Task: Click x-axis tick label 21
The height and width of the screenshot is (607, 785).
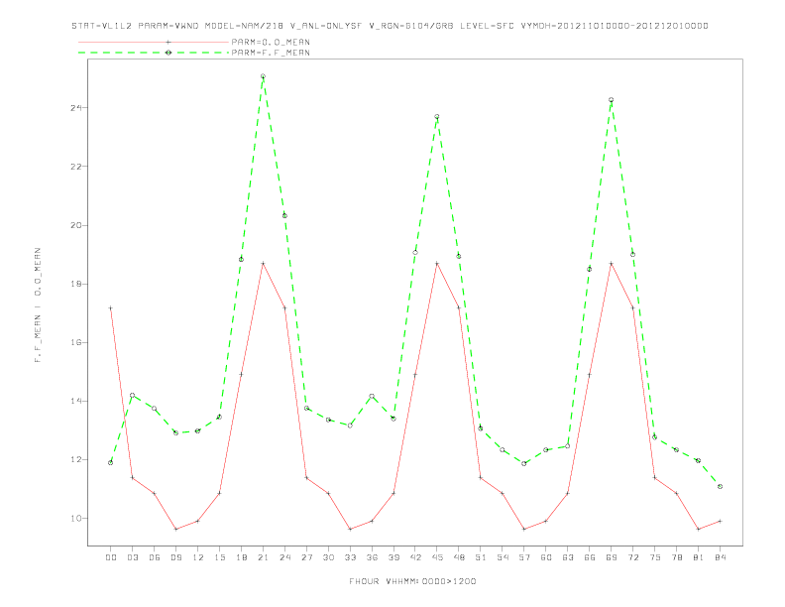Action: pos(263,557)
